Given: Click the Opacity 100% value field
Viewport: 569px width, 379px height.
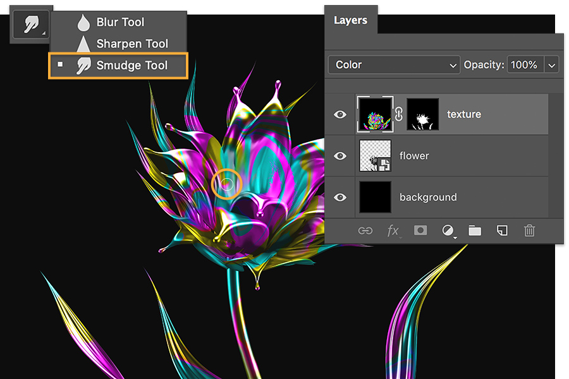Looking at the screenshot, I should click(x=525, y=65).
